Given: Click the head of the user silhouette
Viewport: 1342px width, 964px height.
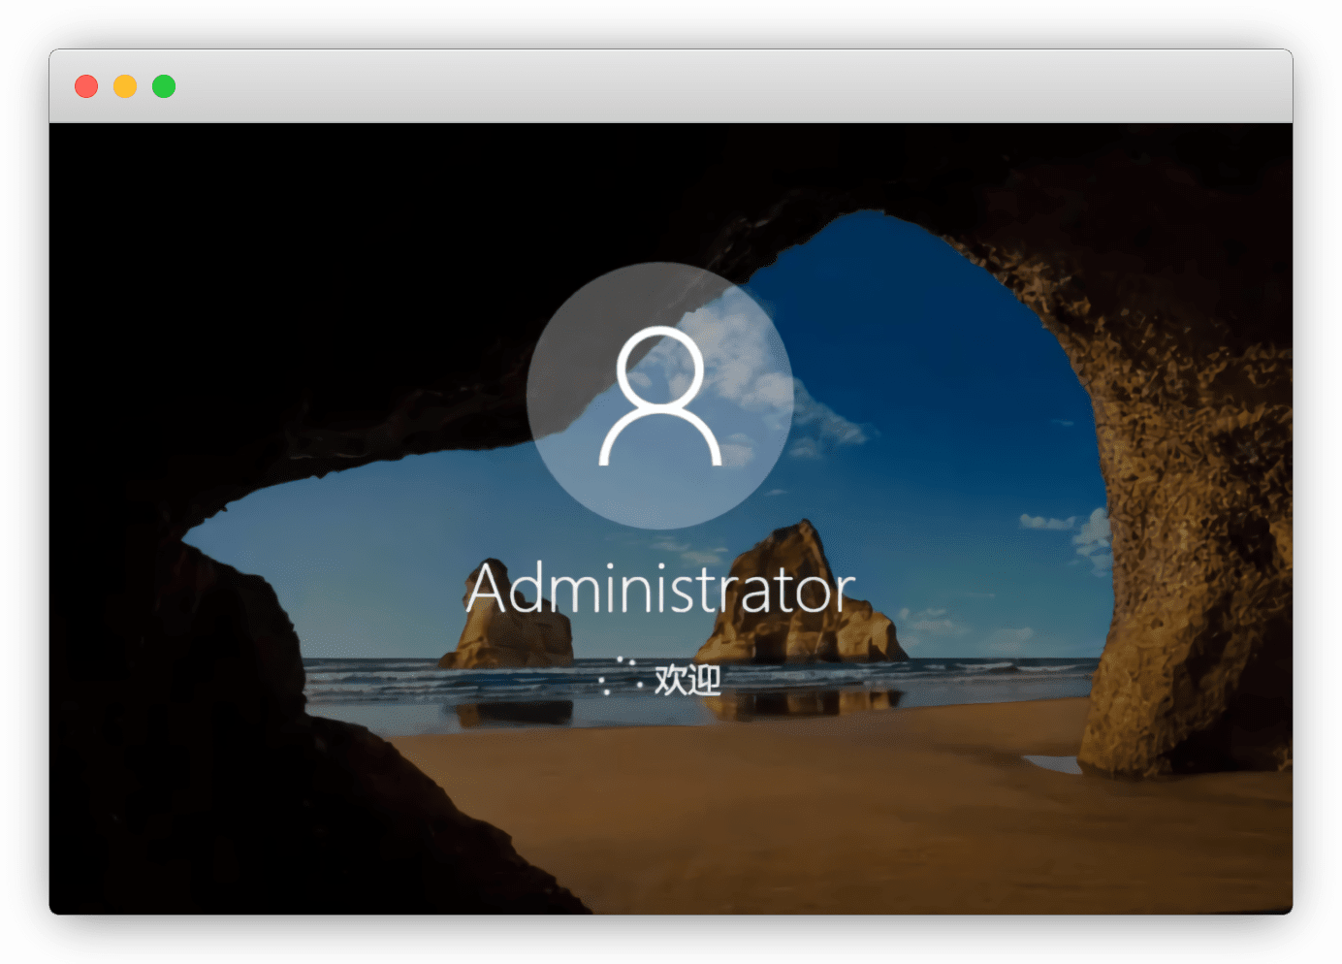Looking at the screenshot, I should click(x=660, y=365).
